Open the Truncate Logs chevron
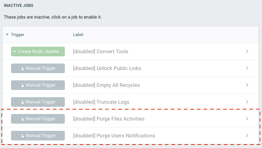This screenshot has height=148, width=262. pos(247,102)
